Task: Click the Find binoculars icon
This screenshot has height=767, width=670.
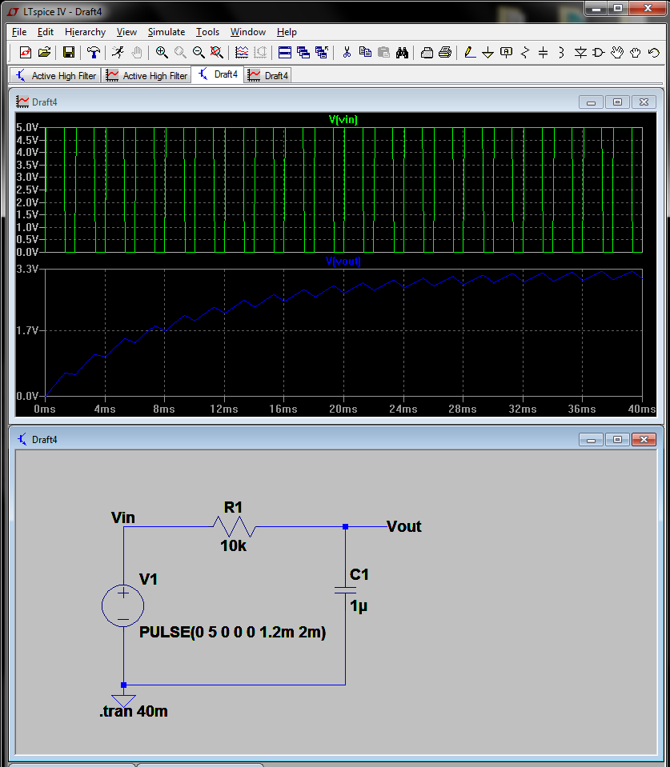Action: coord(403,52)
